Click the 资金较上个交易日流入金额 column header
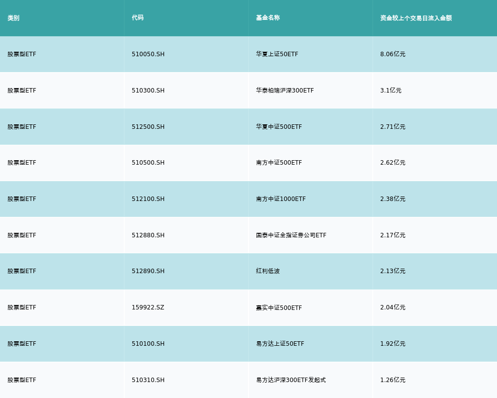This screenshot has width=497, height=398. pyautogui.click(x=416, y=18)
